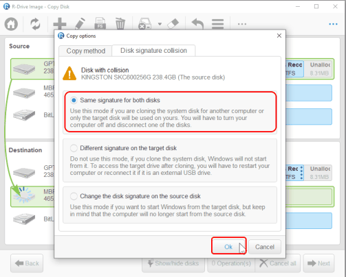346x277 pixels.
Task: Select Same signature for both disks
Action: [x=74, y=100]
